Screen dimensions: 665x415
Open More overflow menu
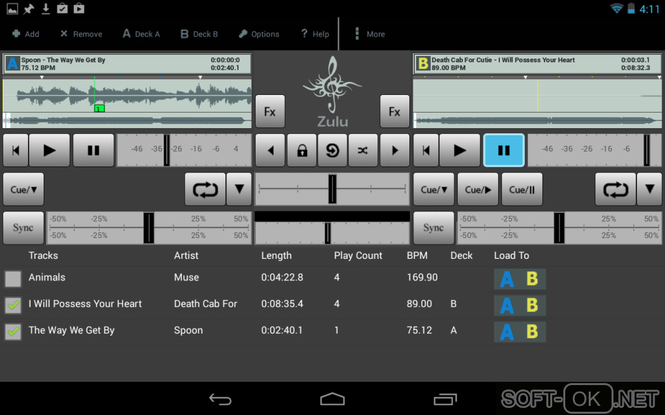click(370, 34)
